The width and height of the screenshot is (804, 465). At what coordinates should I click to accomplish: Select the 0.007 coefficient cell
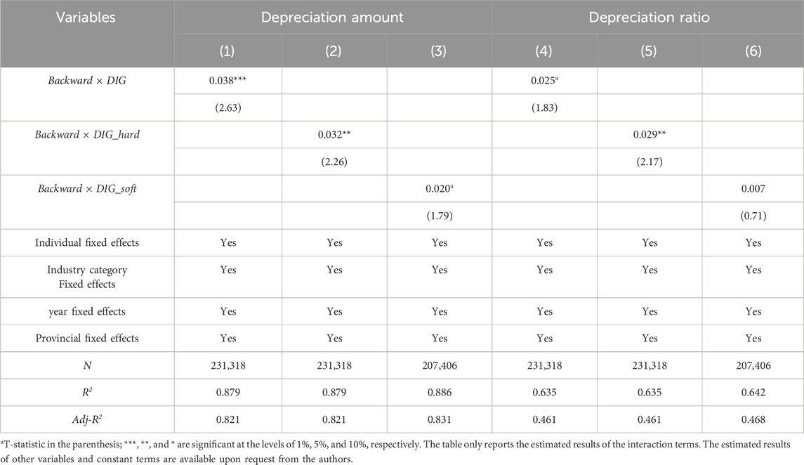pos(753,188)
